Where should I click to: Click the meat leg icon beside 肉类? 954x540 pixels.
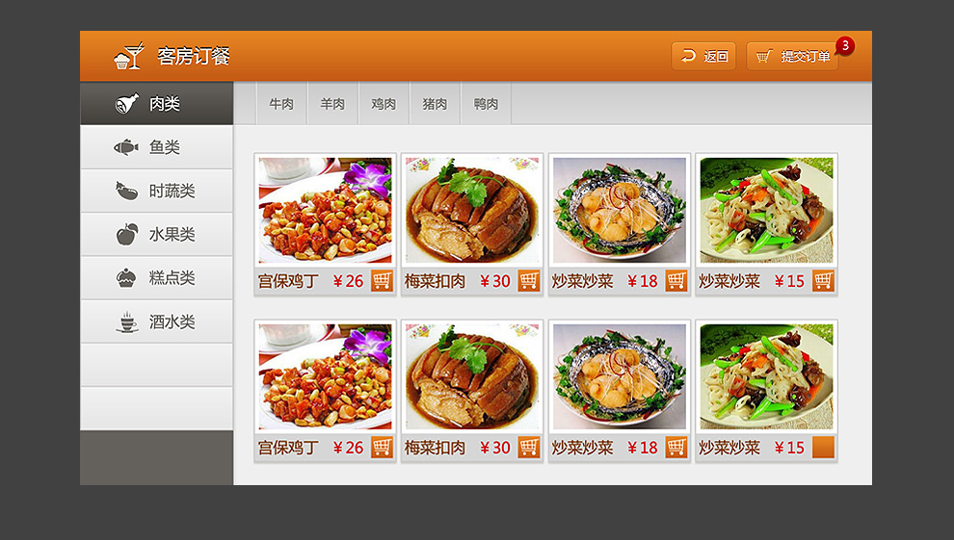126,104
